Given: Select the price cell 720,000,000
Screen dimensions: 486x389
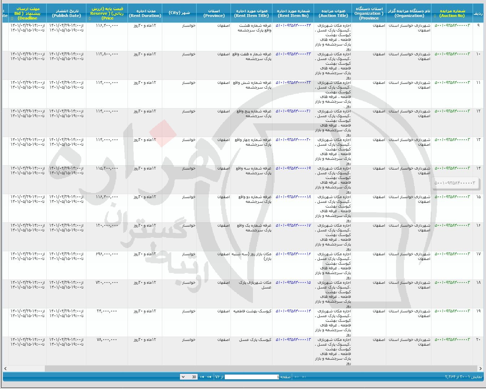Looking at the screenshot, I should (x=107, y=283).
